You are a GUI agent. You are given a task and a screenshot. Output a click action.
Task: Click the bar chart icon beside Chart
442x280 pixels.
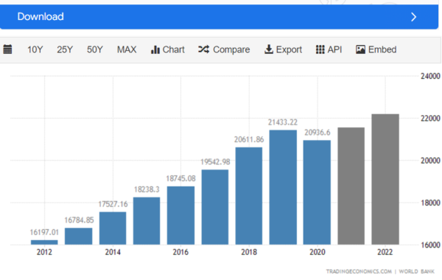coord(155,49)
